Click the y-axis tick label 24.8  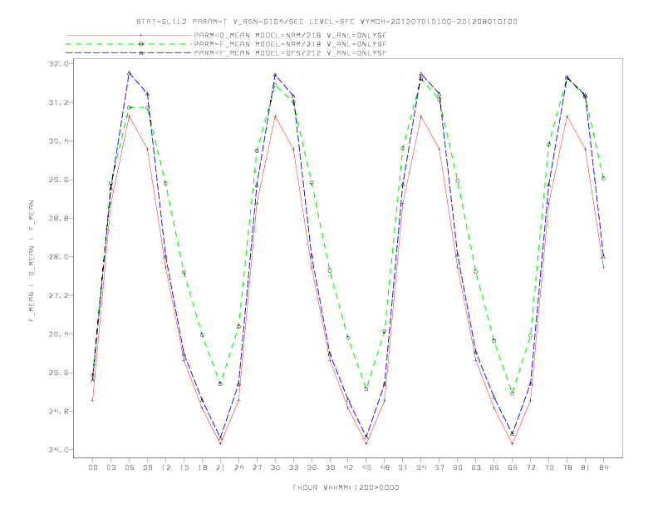[58, 411]
